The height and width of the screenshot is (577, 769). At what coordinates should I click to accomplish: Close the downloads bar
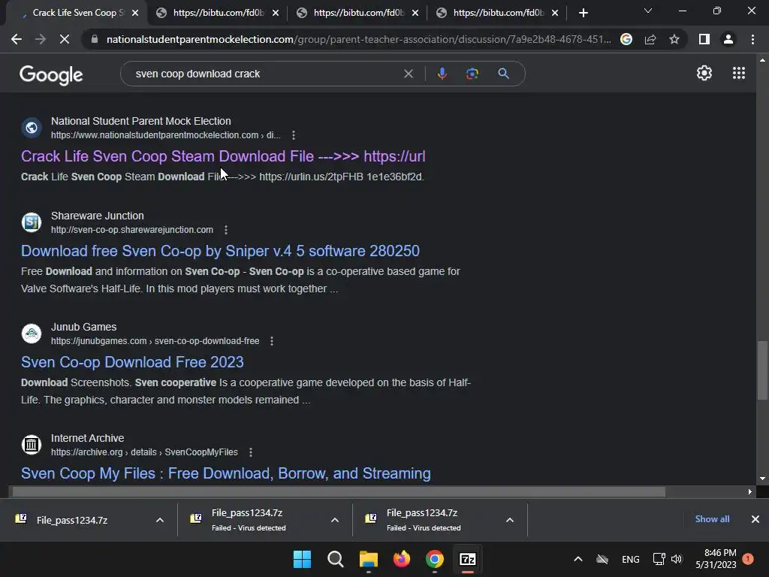(x=755, y=519)
